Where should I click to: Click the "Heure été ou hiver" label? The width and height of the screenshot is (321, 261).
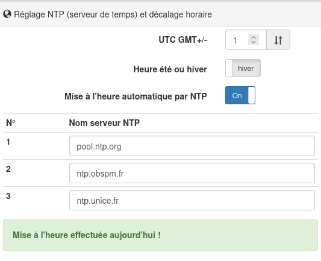(170, 69)
